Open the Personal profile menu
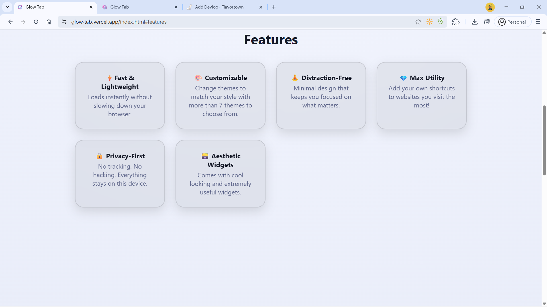The width and height of the screenshot is (547, 307). (513, 22)
